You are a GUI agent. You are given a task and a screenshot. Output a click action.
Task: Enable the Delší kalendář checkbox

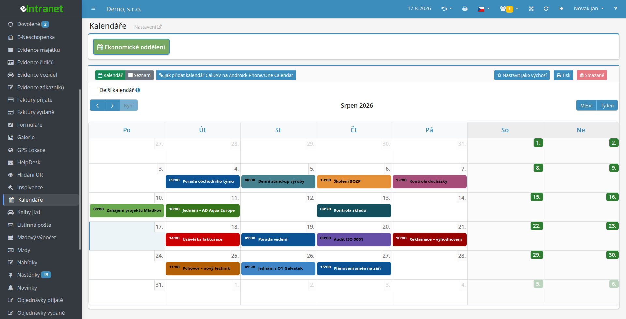95,90
